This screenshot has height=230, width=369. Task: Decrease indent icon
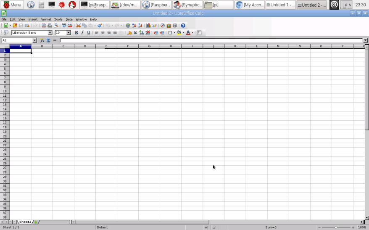pyautogui.click(x=156, y=33)
